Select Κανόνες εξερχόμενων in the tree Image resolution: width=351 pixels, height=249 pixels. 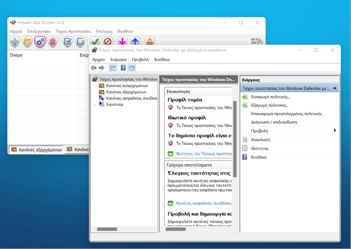click(126, 92)
